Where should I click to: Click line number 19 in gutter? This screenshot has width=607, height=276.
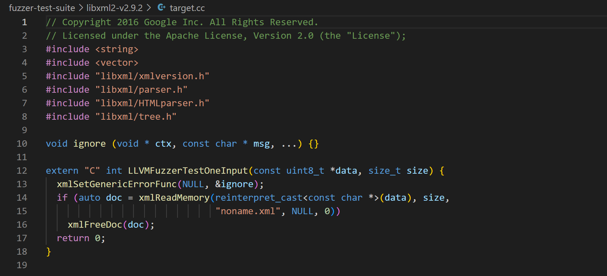click(x=22, y=265)
